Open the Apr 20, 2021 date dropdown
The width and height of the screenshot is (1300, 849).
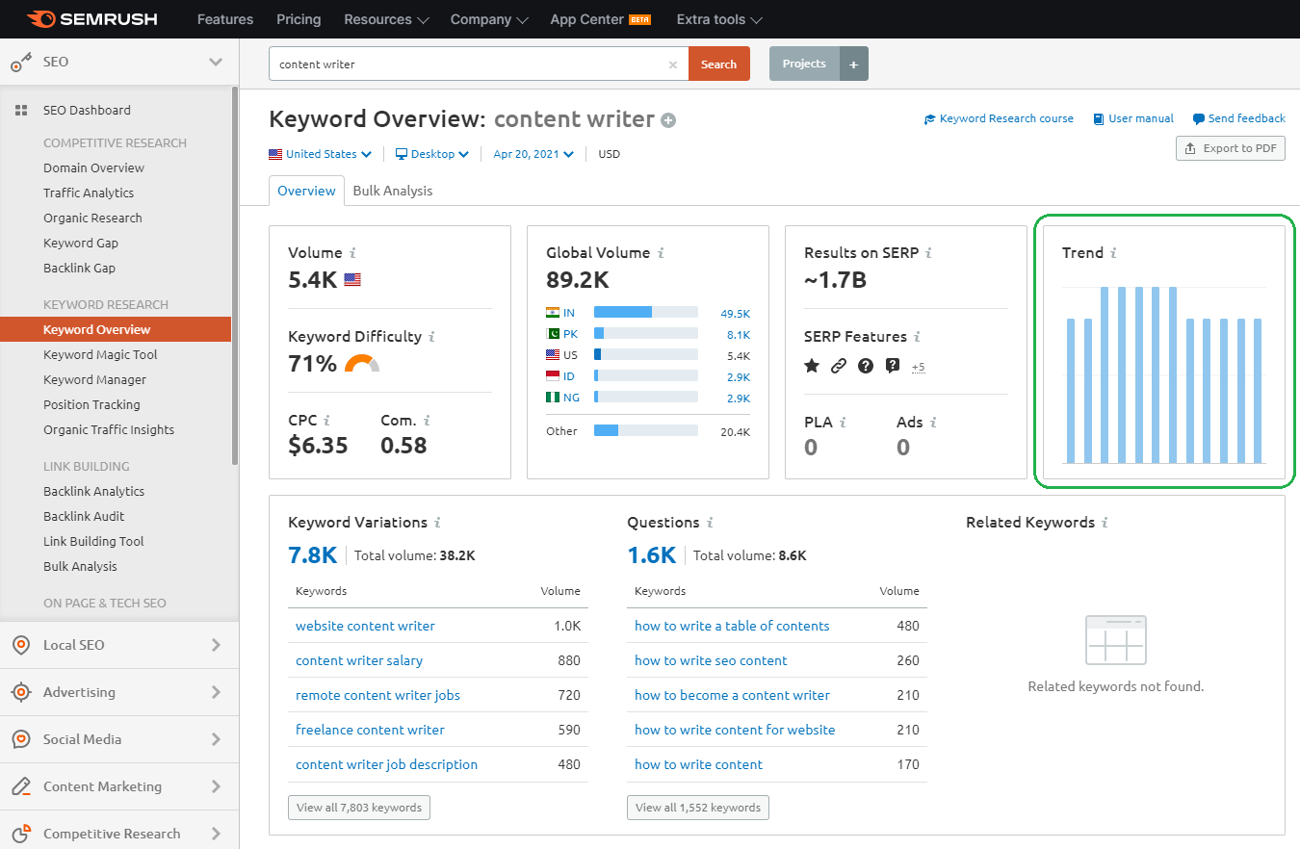[x=533, y=154]
